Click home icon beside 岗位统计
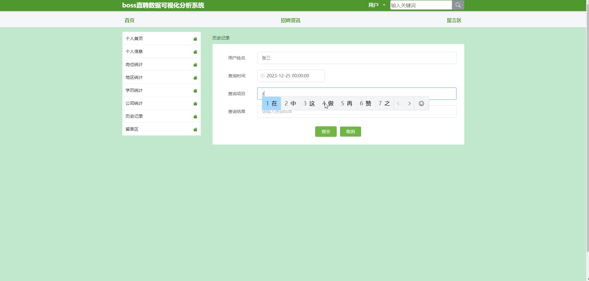 coord(195,65)
